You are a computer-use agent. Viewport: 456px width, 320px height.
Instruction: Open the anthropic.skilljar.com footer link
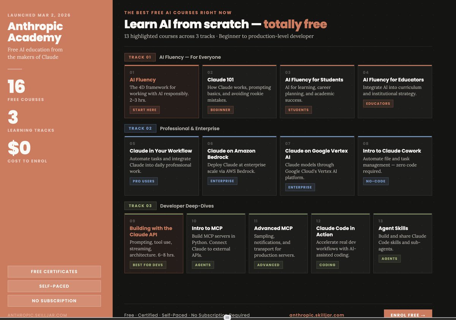[317, 315]
